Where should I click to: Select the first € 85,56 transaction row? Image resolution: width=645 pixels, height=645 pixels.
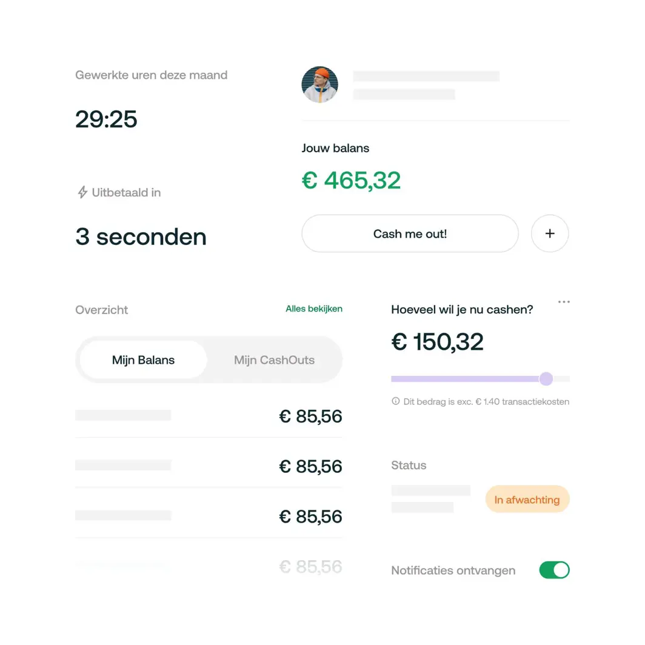(209, 416)
